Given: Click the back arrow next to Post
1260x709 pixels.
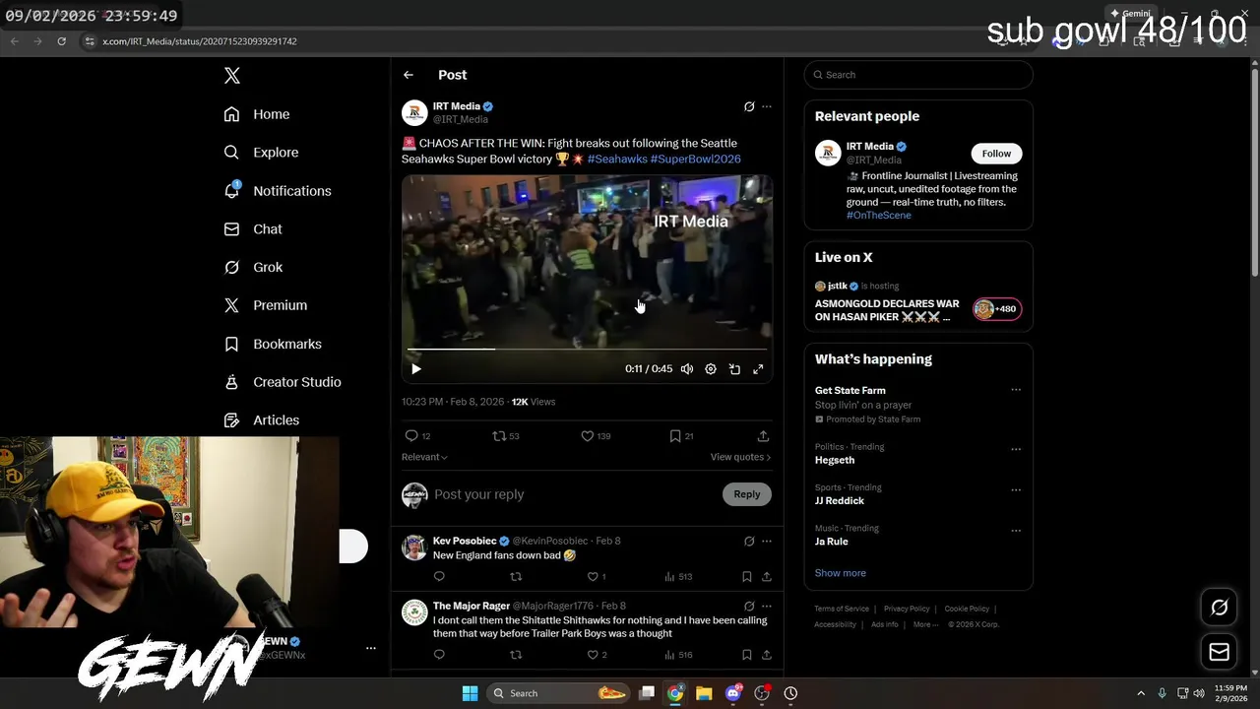Looking at the screenshot, I should pyautogui.click(x=409, y=75).
